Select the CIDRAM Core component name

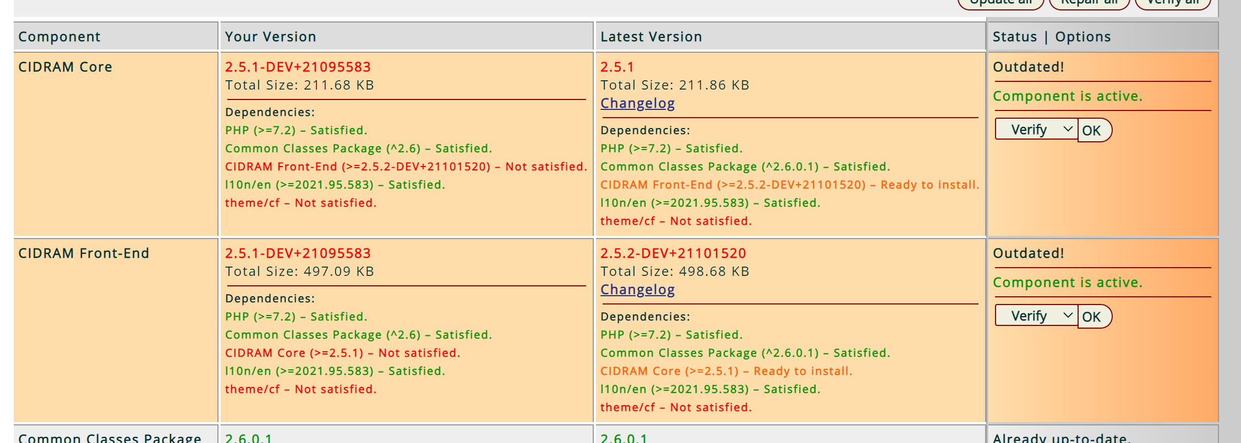click(x=65, y=67)
